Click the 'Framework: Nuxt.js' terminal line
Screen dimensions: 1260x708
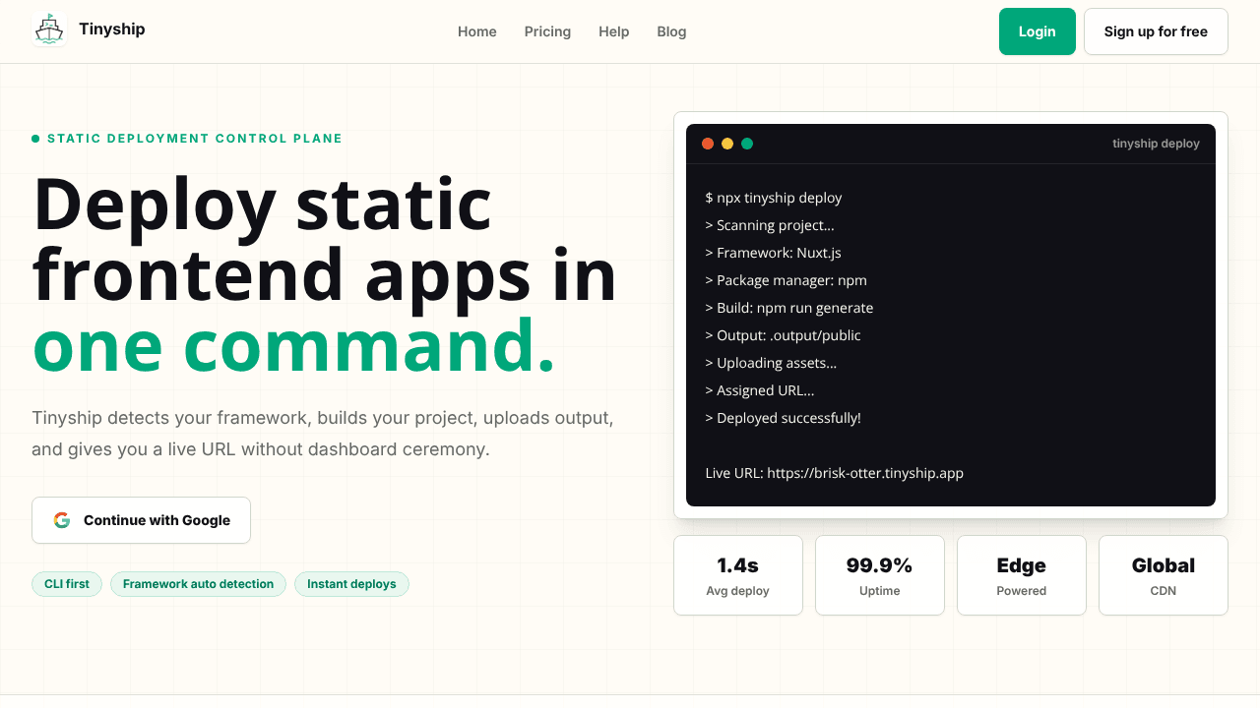774,253
